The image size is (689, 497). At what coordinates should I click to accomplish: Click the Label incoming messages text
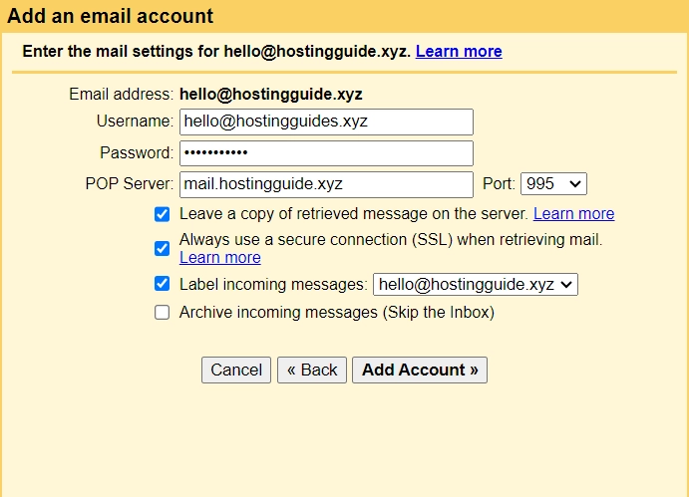pyautogui.click(x=273, y=285)
